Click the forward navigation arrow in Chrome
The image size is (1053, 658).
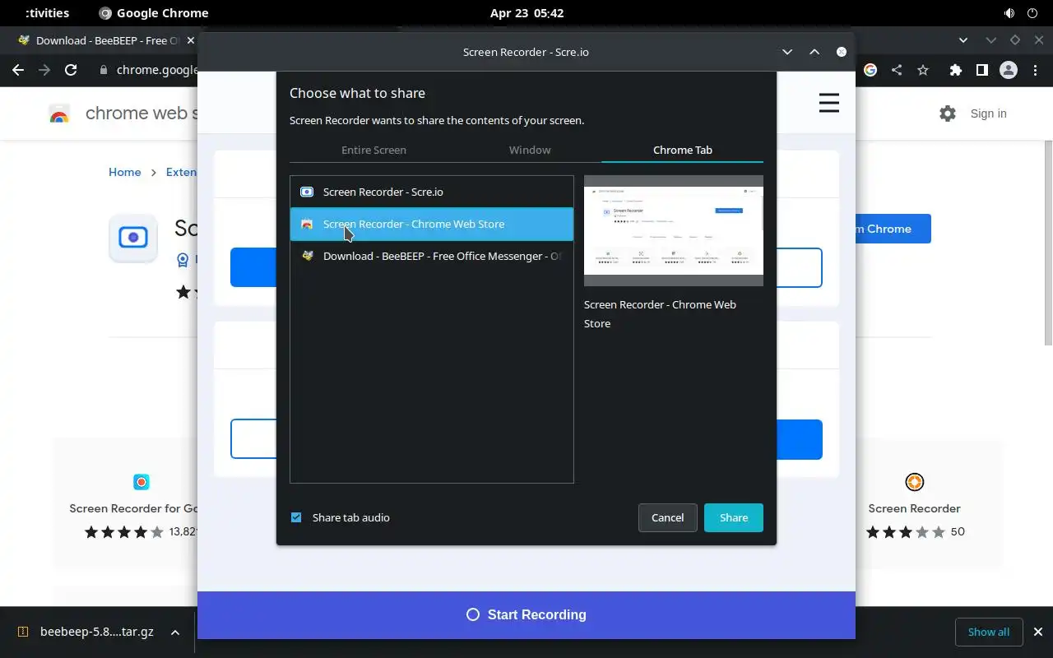[x=44, y=70]
